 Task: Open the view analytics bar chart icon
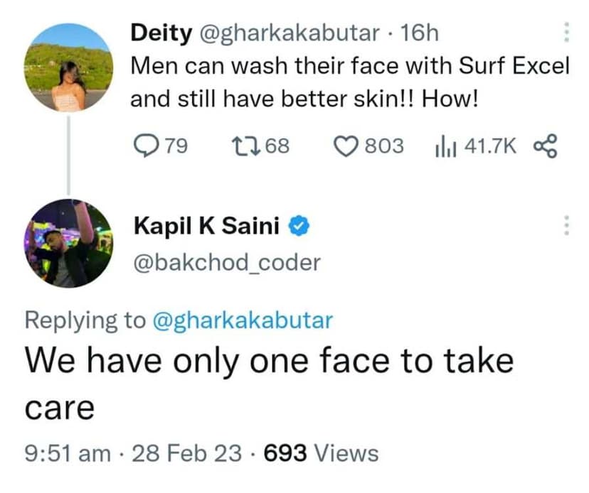click(445, 146)
